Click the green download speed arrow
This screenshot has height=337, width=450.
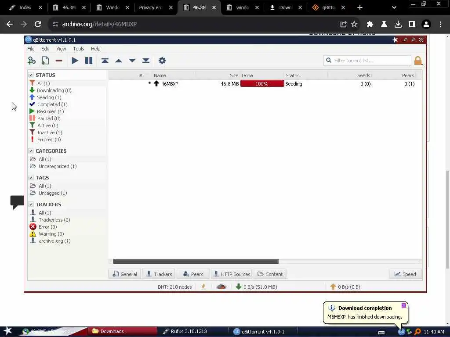coord(238,287)
